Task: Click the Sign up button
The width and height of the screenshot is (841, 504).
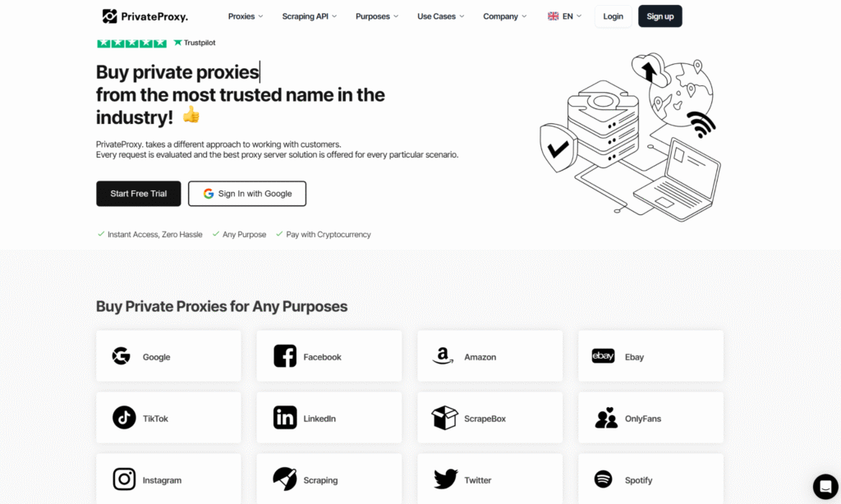Action: (659, 16)
